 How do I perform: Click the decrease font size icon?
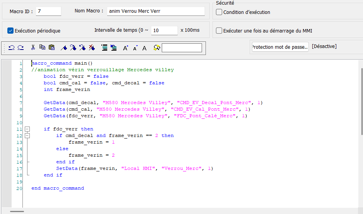[135, 48]
